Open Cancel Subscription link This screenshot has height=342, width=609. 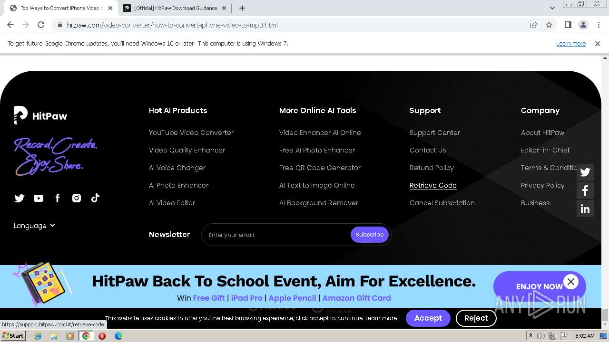point(442,203)
